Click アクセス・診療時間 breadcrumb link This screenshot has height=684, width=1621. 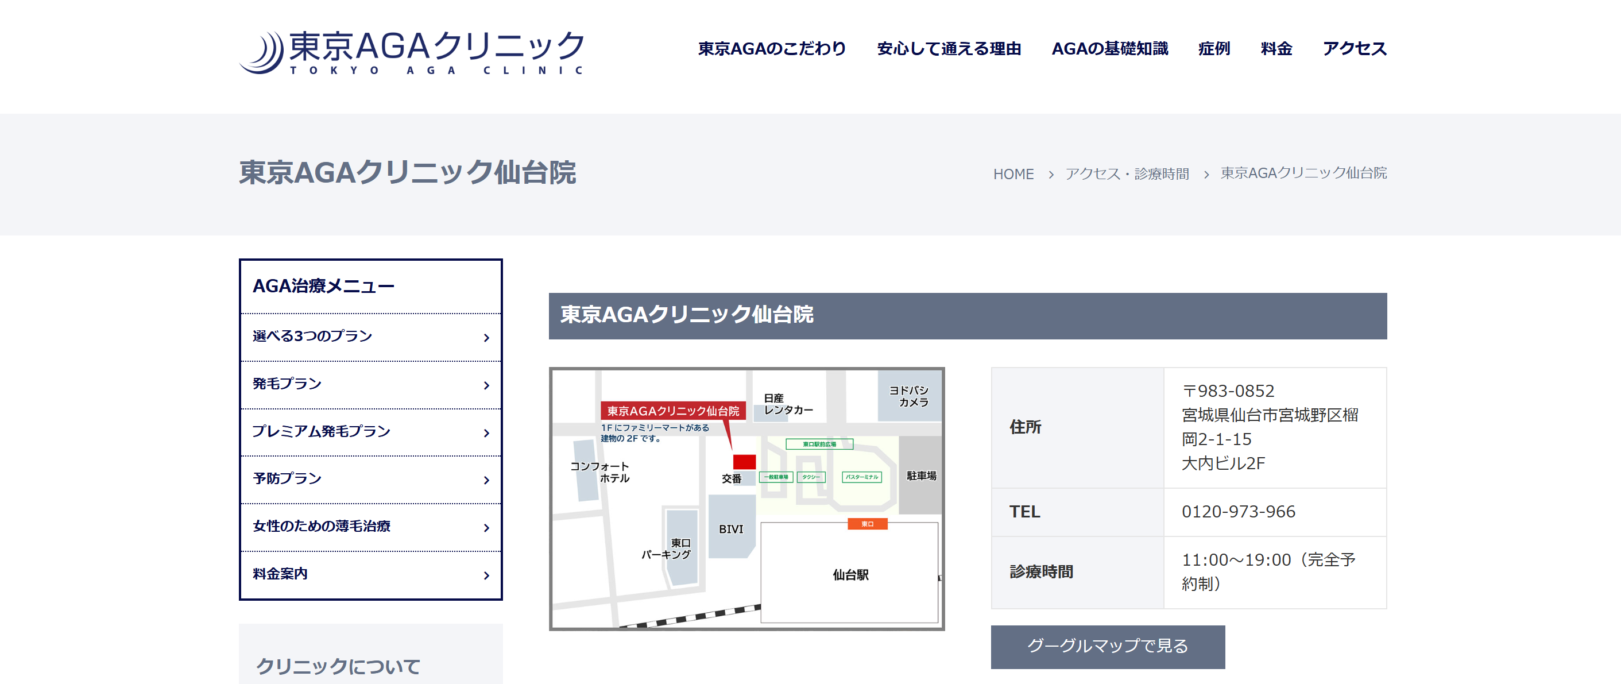pos(1127,173)
